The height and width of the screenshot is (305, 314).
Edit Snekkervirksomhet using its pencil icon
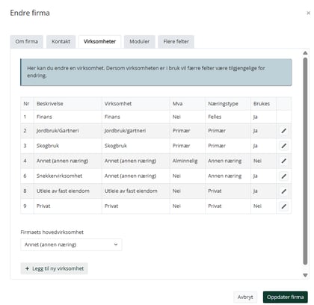[283, 176]
